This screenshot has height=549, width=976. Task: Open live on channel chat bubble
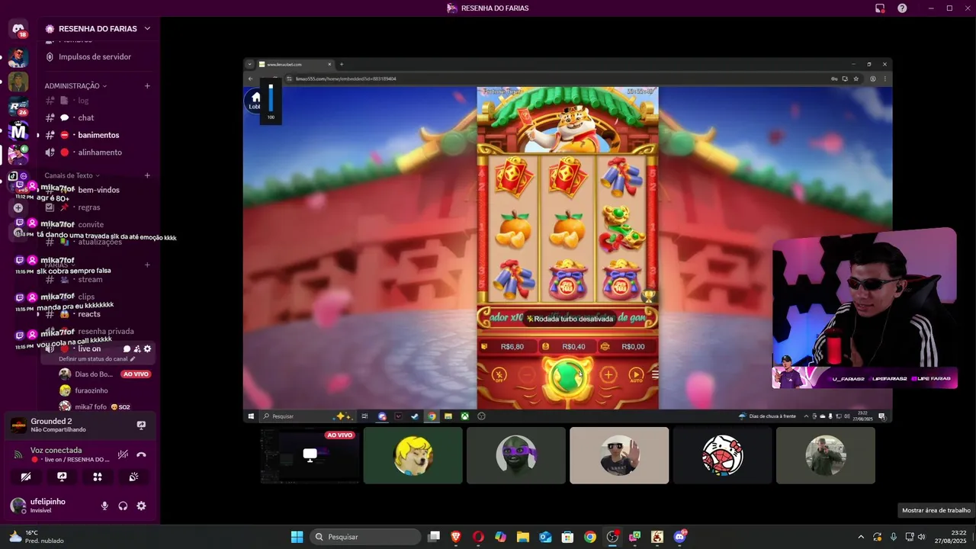pos(127,348)
